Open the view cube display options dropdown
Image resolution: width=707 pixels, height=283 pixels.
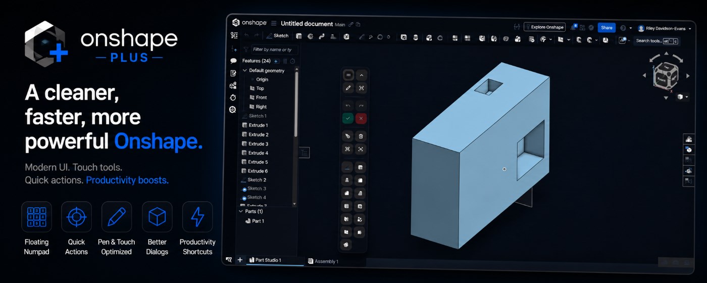point(682,97)
